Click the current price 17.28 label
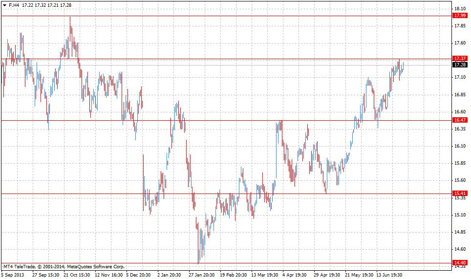This screenshot has width=471, height=279. click(x=460, y=65)
